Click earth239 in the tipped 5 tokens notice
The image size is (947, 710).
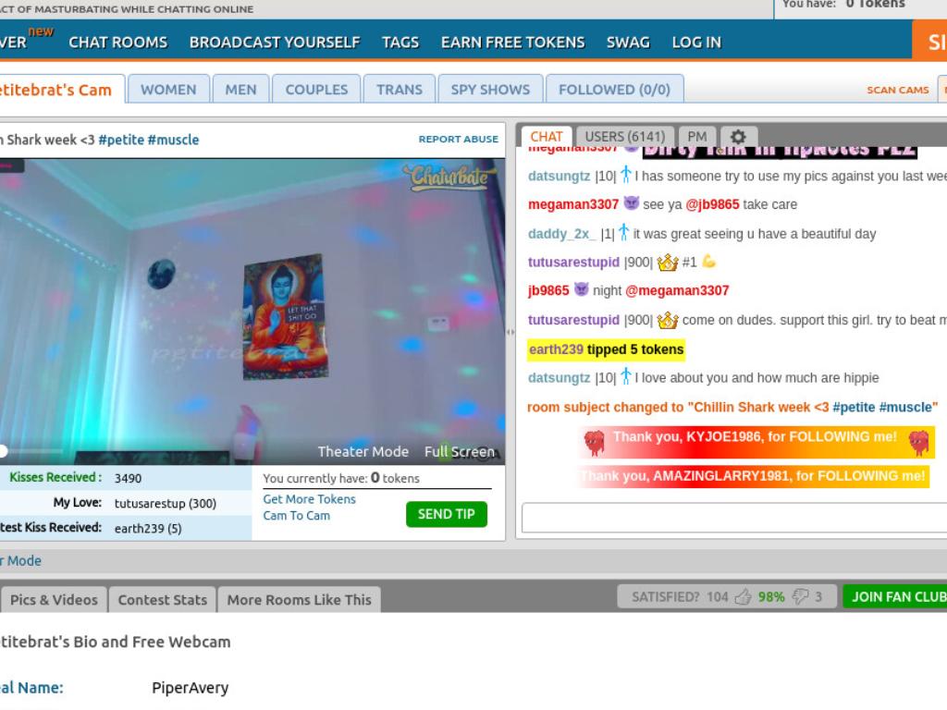556,349
